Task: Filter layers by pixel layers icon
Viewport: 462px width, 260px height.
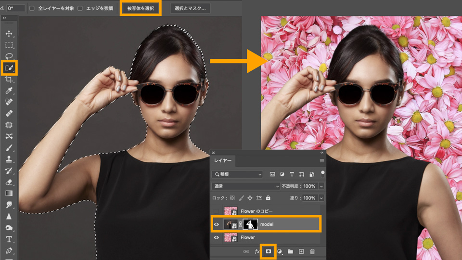Action: (x=272, y=174)
